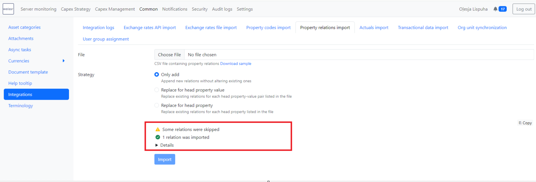The height and width of the screenshot is (182, 536).
Task: Click the Download sample link
Action: pos(236,64)
